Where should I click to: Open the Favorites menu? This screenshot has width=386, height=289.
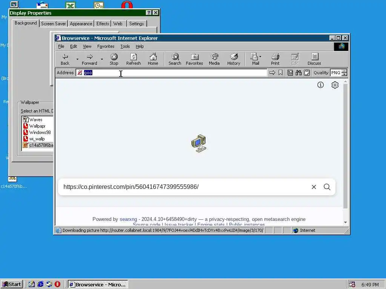click(x=106, y=46)
